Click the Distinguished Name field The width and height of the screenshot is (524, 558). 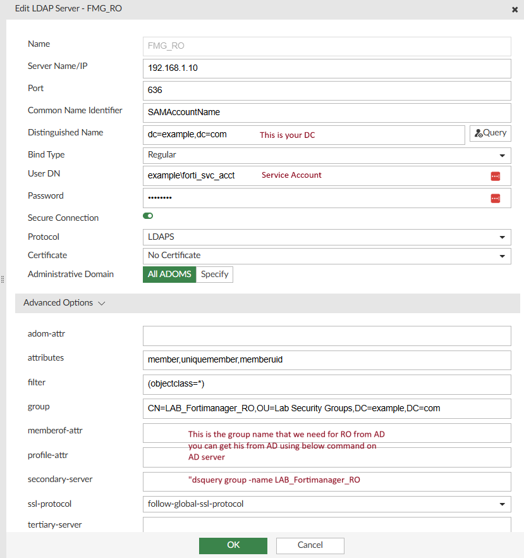pos(303,135)
